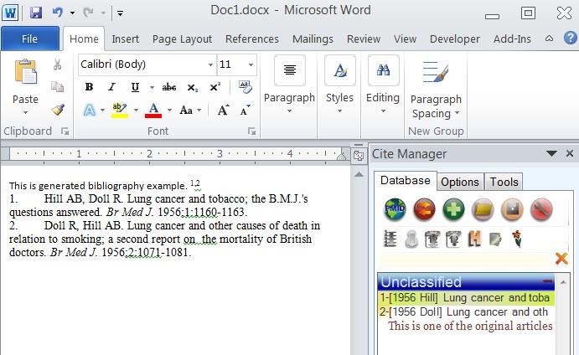Click the green plus add-reference icon
This screenshot has height=355, width=579.
click(x=453, y=209)
